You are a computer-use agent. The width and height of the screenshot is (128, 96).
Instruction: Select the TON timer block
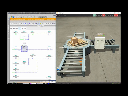24,49
